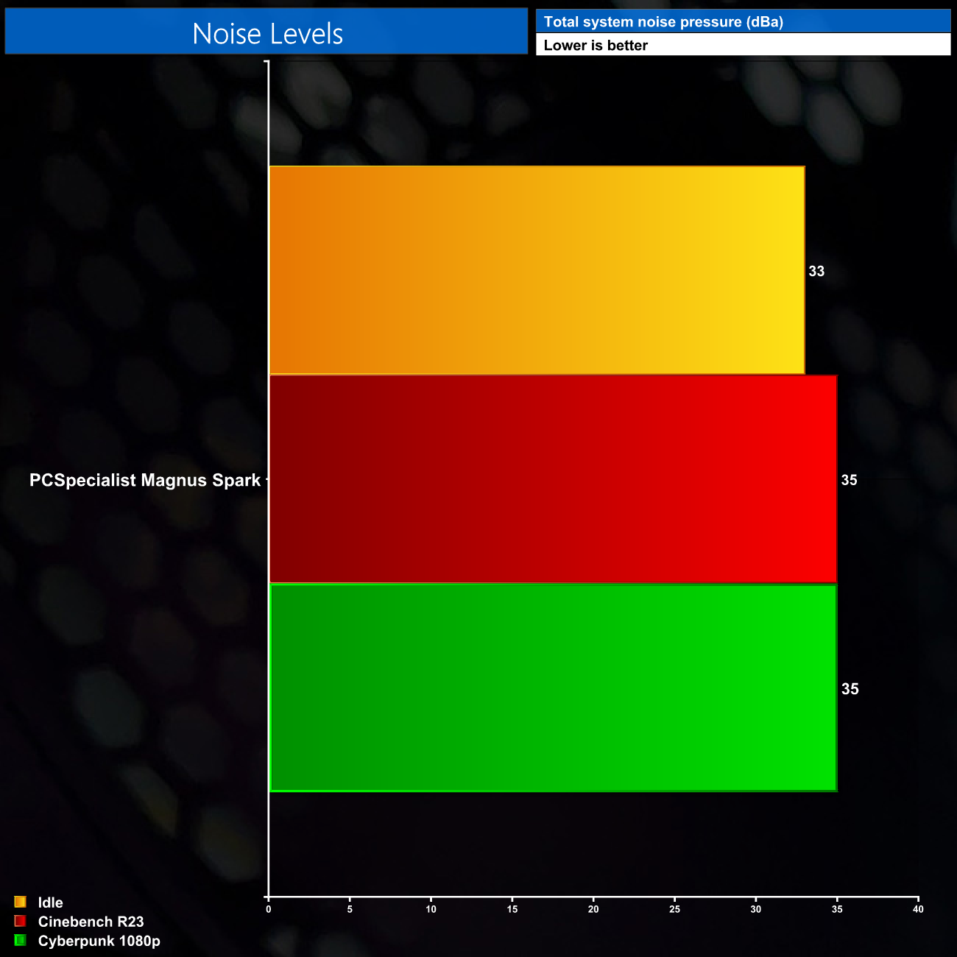Click the "PCSpecialist Magnus Spark" axis label
Viewport: 957px width, 957px height.
[x=145, y=480]
